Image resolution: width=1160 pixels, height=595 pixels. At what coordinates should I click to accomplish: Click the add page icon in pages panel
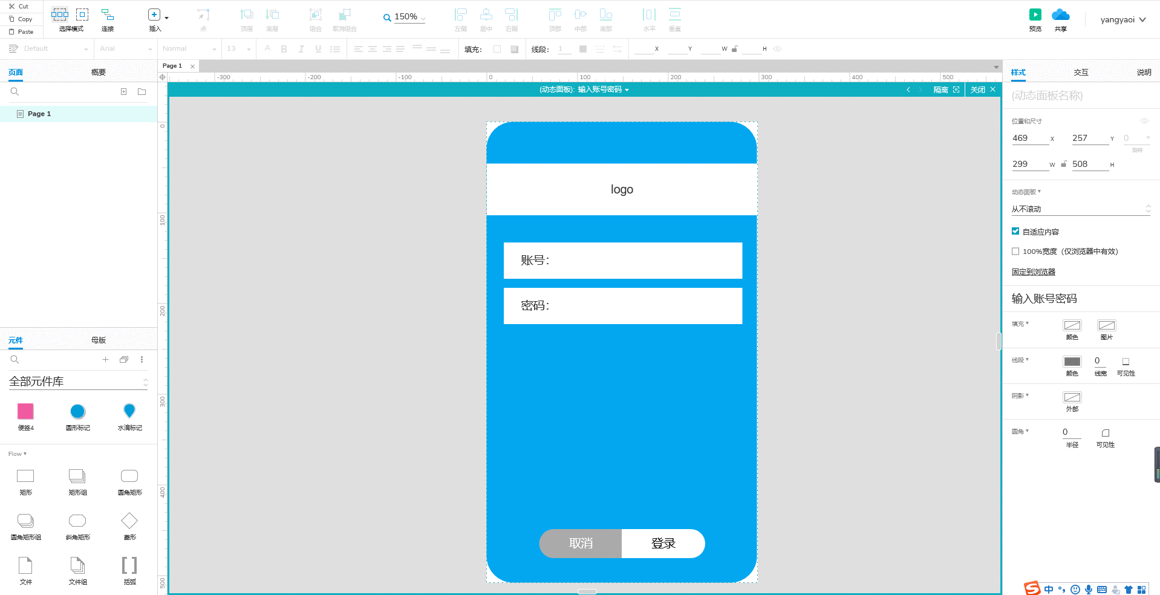[123, 91]
